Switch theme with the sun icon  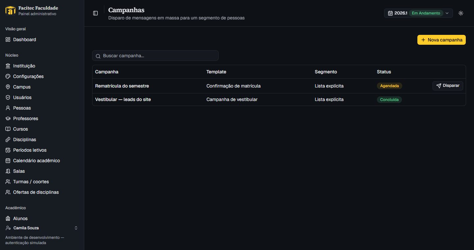tap(461, 13)
